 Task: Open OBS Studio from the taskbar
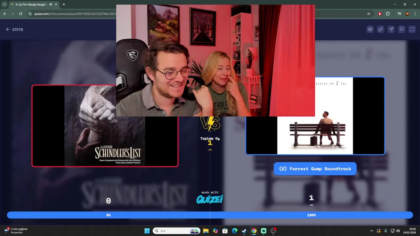tap(273, 231)
